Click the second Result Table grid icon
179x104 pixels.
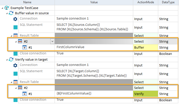tap(15, 82)
